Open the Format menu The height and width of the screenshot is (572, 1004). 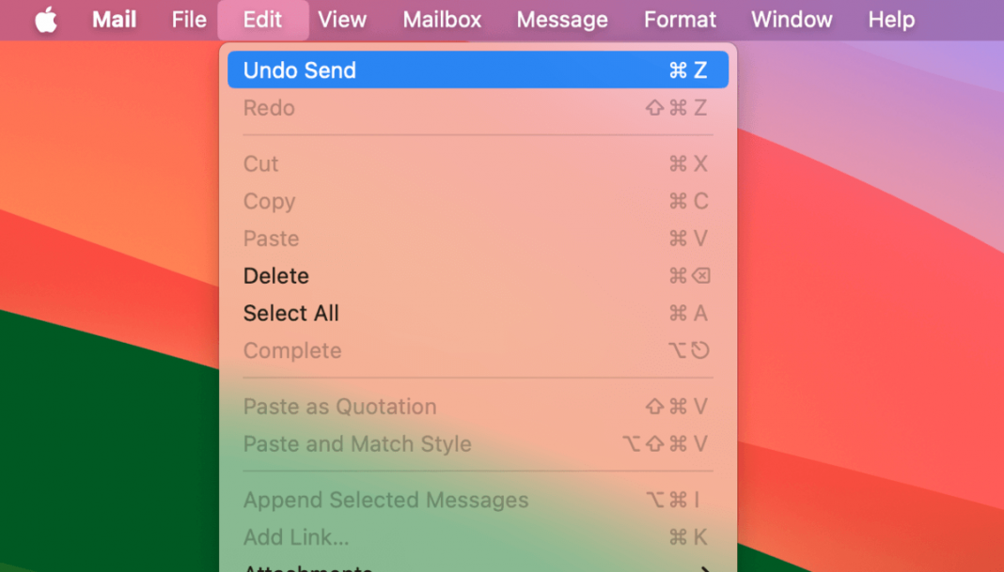679,19
